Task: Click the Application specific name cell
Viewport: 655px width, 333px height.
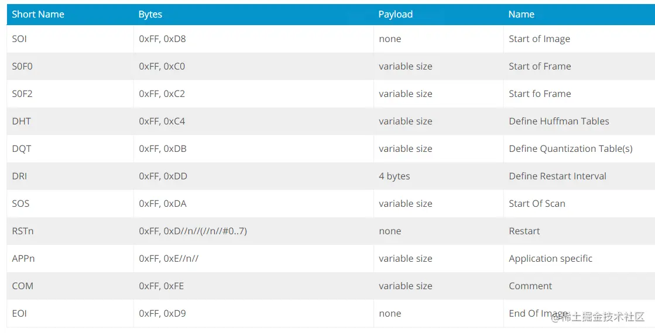Action: (x=579, y=259)
